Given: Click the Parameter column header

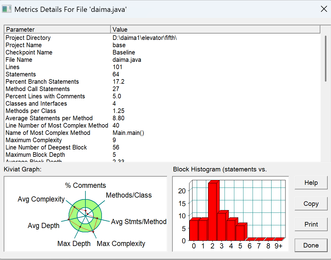Looking at the screenshot, I should [x=57, y=30].
